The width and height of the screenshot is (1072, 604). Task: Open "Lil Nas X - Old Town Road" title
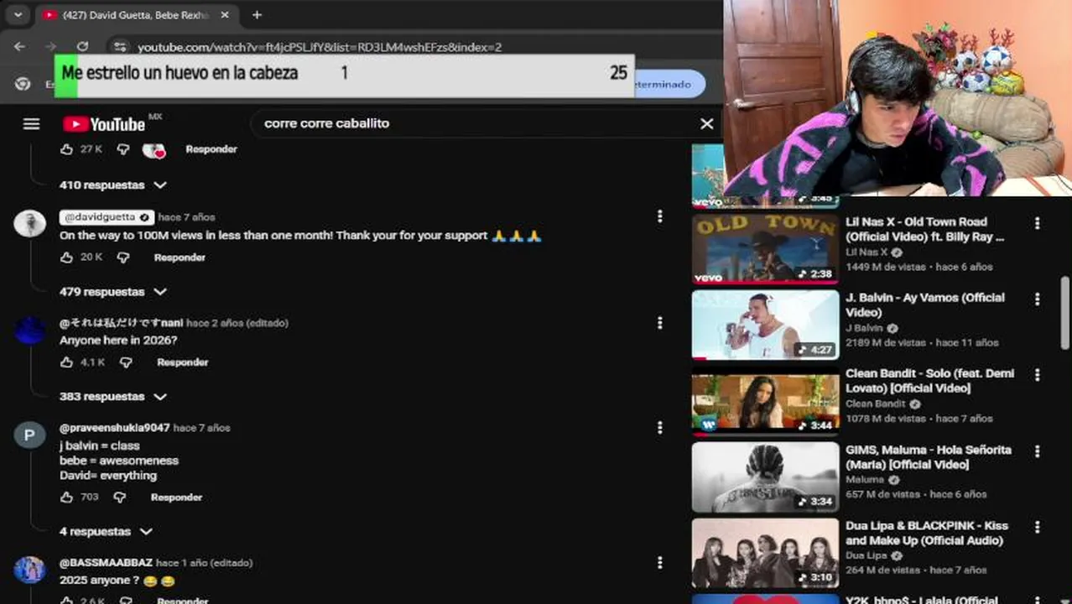(x=924, y=229)
